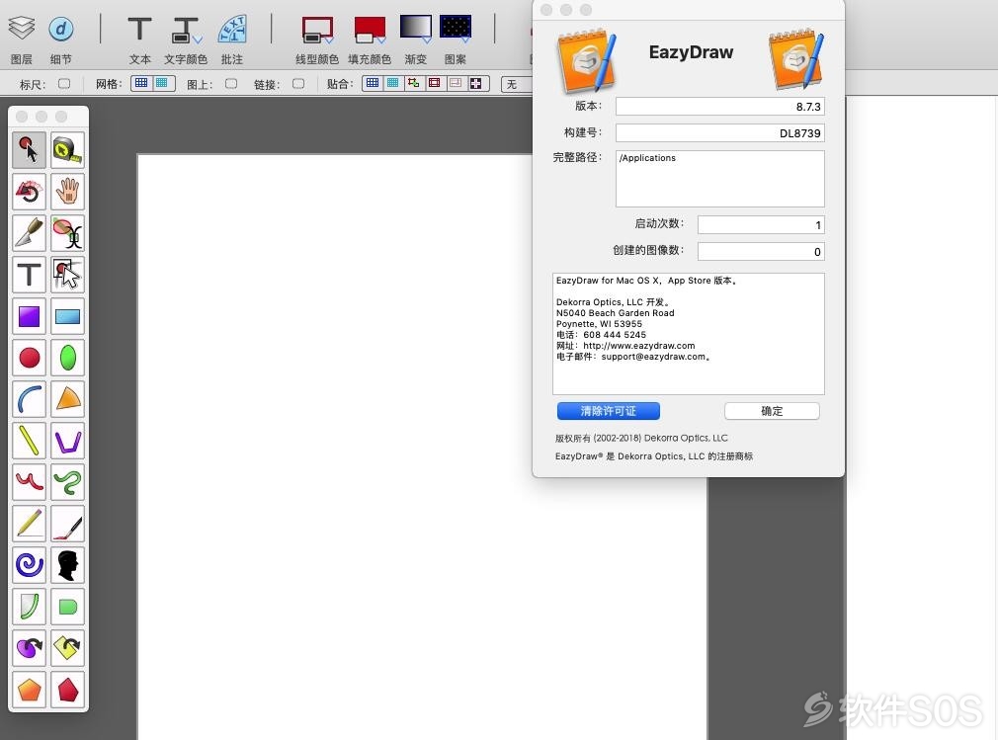Click the 创建的图像数 value field

[x=761, y=251]
